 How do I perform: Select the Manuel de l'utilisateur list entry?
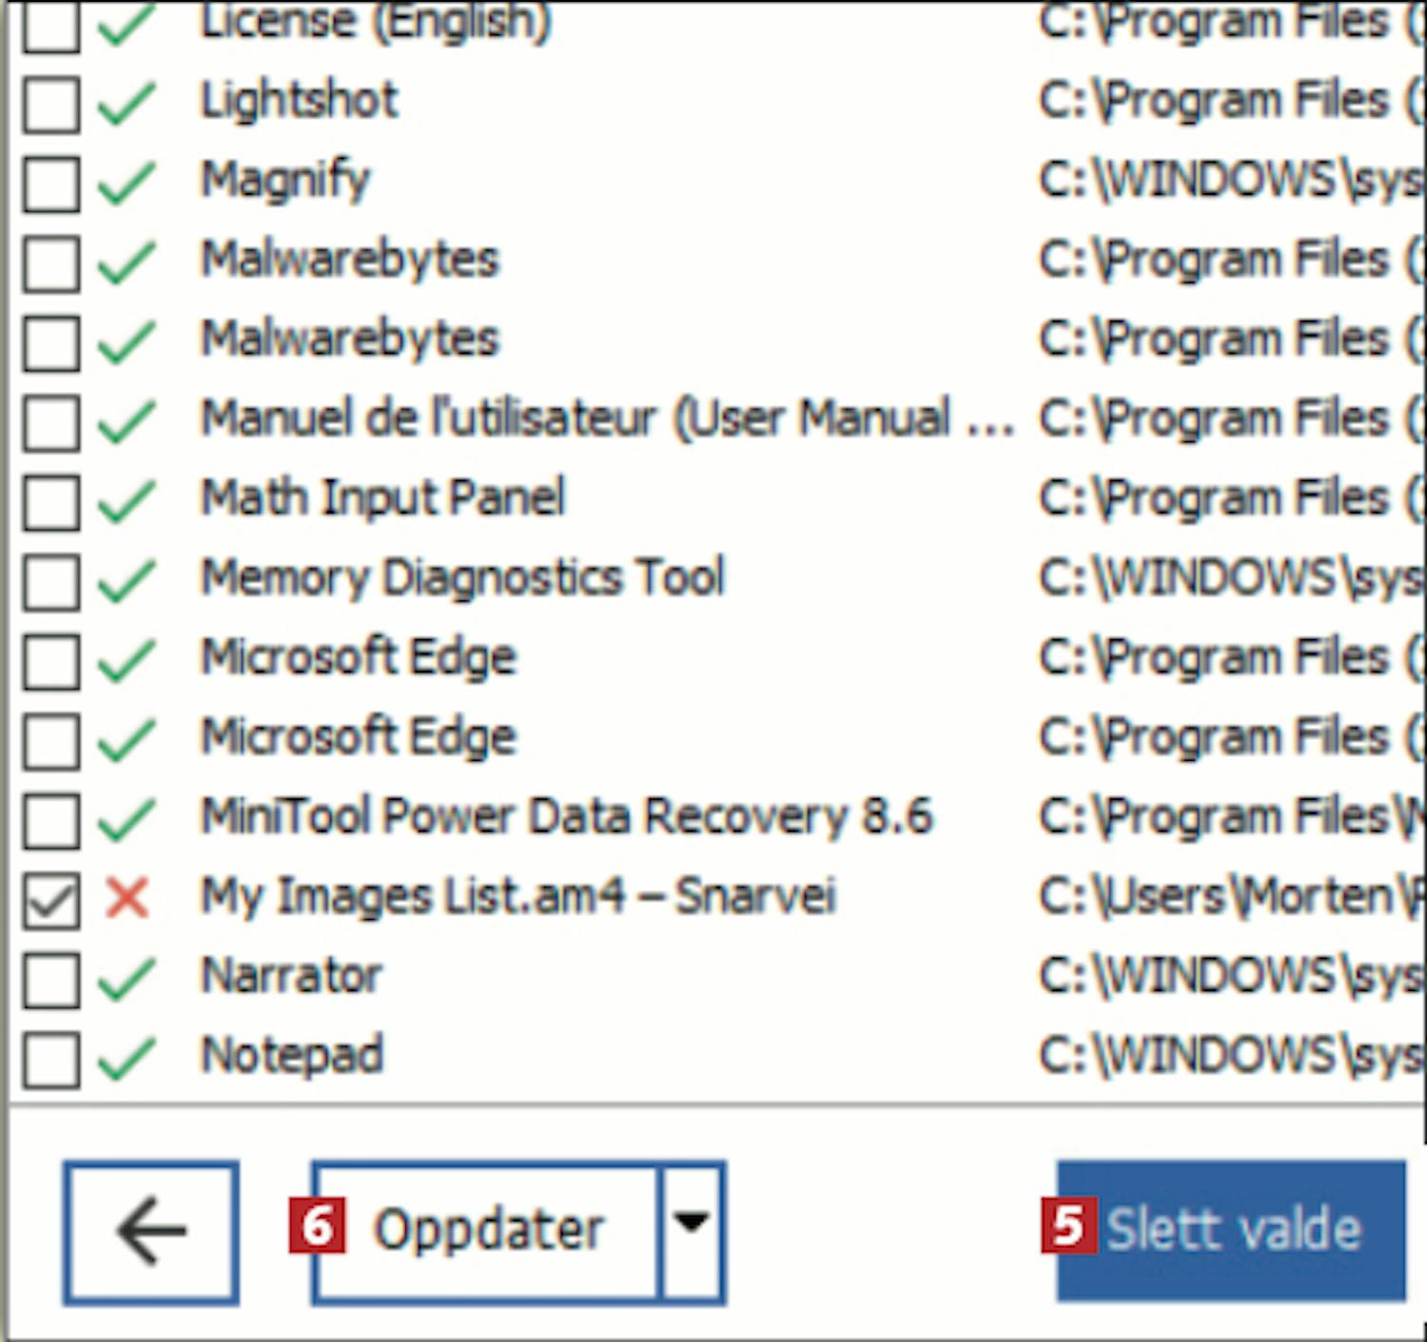[605, 418]
